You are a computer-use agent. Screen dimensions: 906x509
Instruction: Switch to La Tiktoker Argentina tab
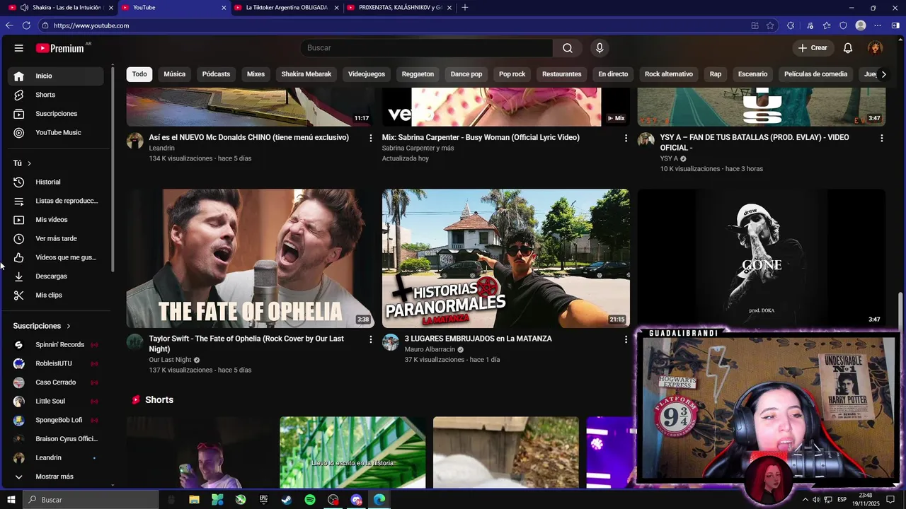click(287, 8)
